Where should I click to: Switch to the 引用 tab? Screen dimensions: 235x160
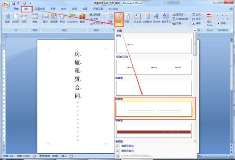tap(53, 9)
